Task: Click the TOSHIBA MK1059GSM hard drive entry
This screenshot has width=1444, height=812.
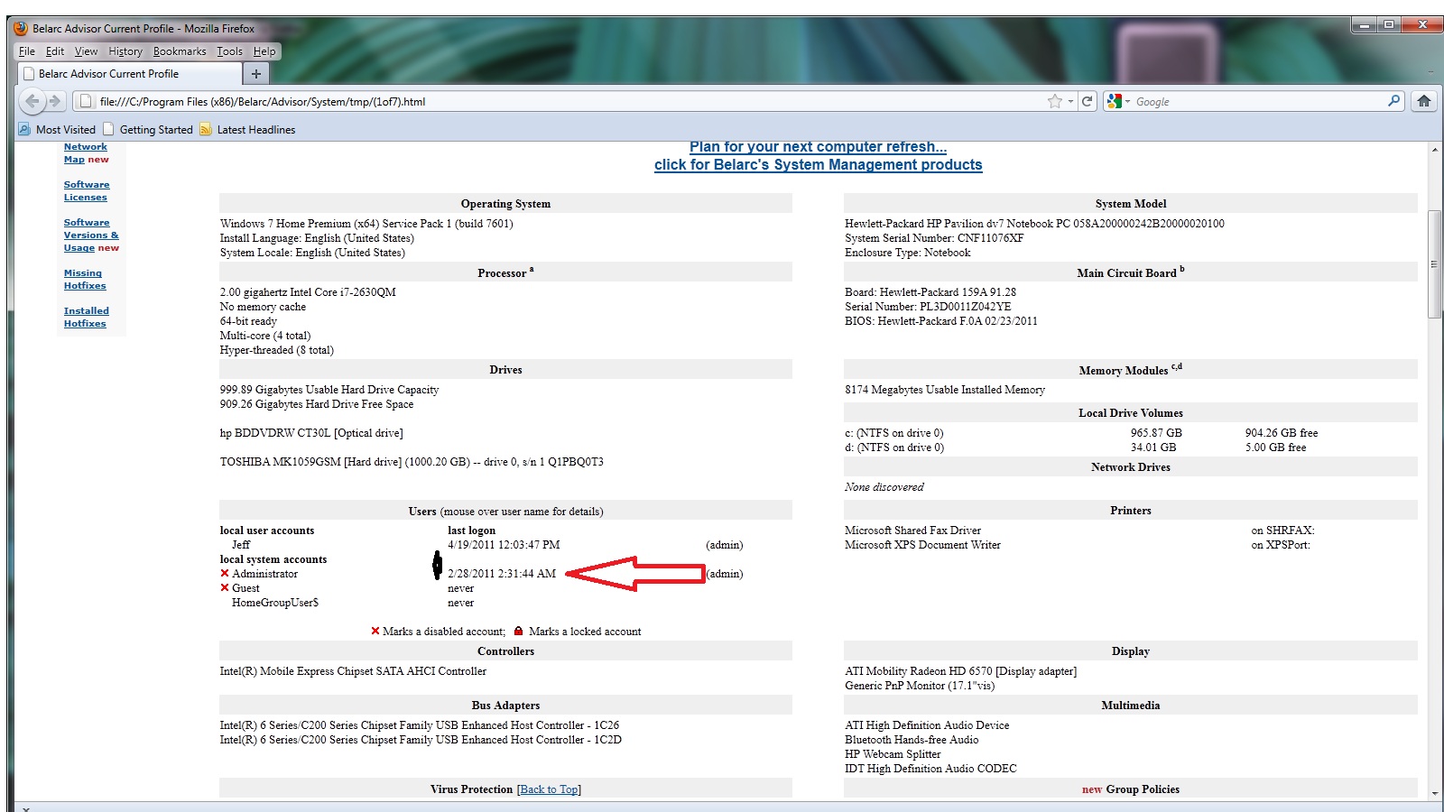Action: pyautogui.click(x=412, y=461)
